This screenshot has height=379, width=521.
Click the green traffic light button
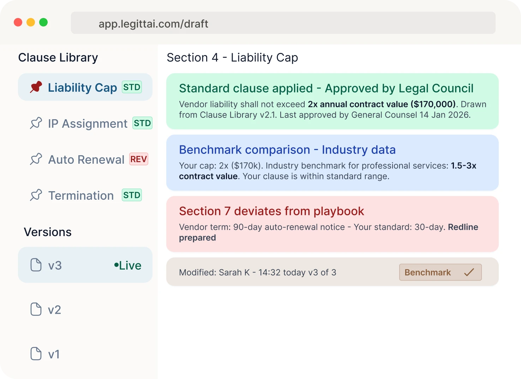pos(43,22)
